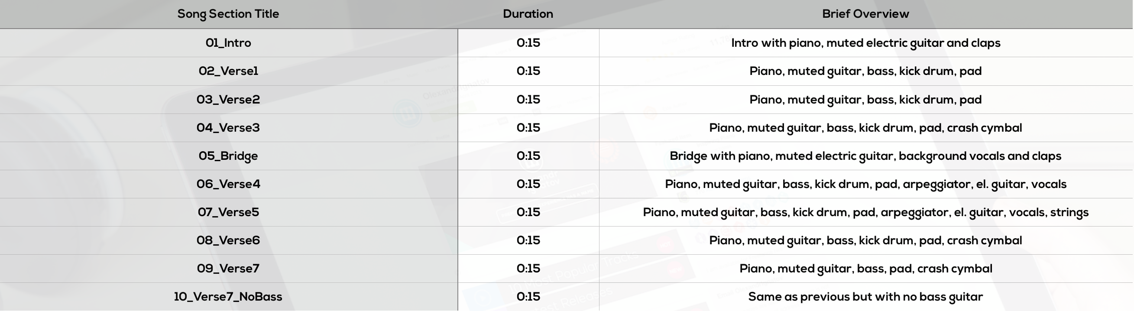Click the 08_Verse6 row title
The image size is (1134, 311).
[x=228, y=240]
